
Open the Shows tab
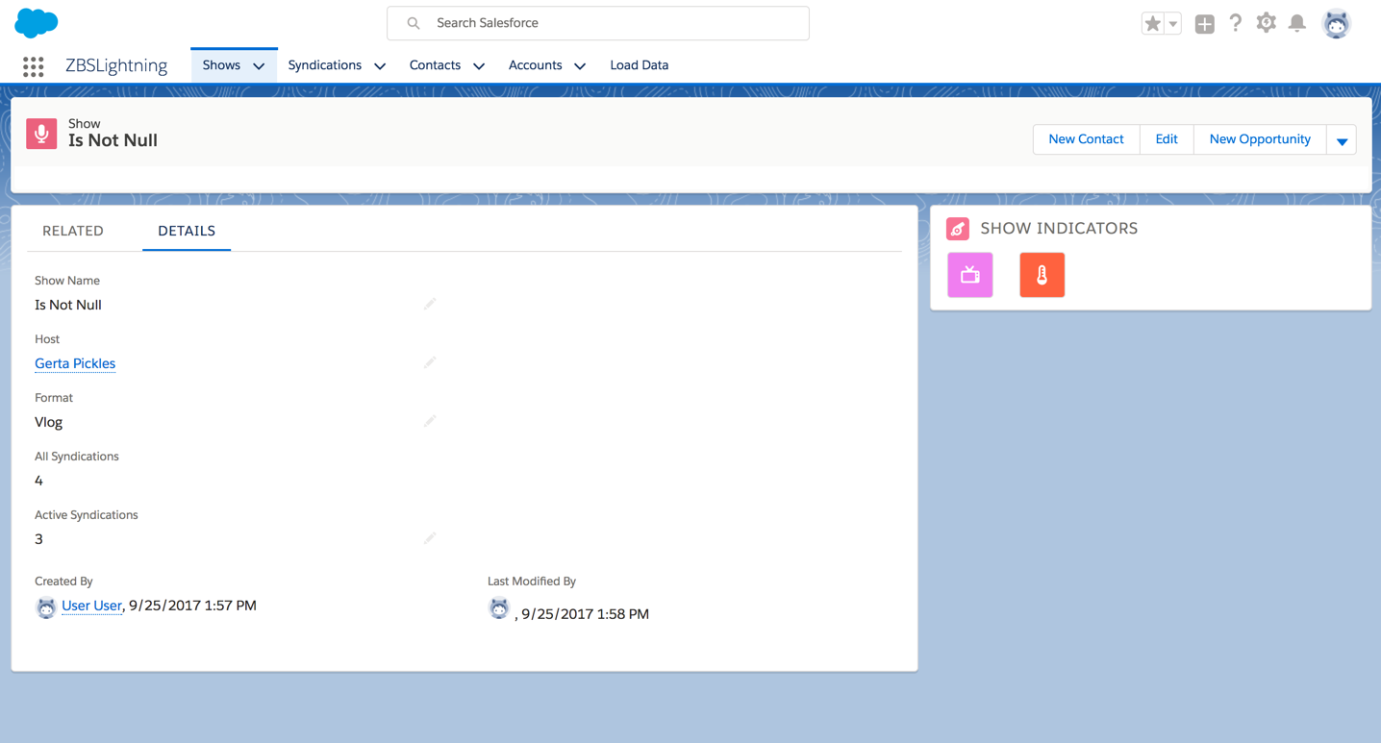pyautogui.click(x=221, y=65)
